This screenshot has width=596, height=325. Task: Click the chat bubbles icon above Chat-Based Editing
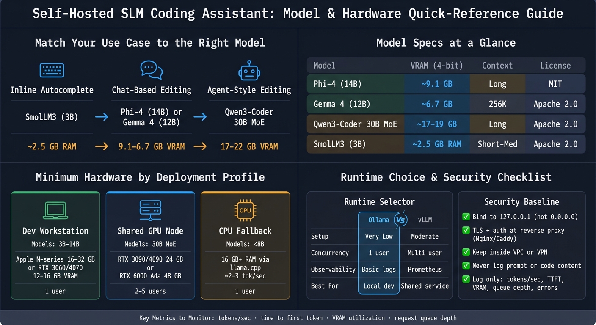pos(151,70)
